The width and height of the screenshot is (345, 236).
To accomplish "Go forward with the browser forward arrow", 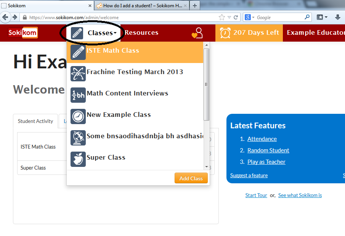I will click(15, 17).
